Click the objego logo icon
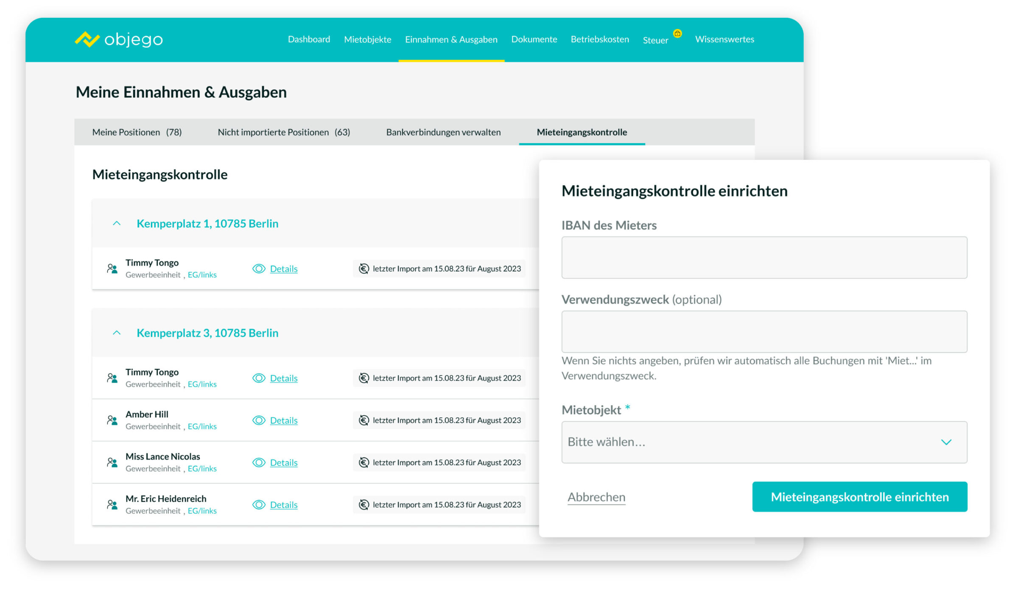Viewport: 1018px width, 603px height. 87,39
